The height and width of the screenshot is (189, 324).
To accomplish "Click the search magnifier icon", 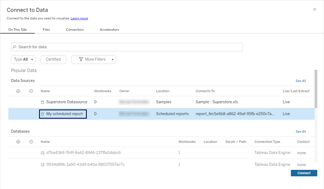I will pyautogui.click(x=15, y=47).
